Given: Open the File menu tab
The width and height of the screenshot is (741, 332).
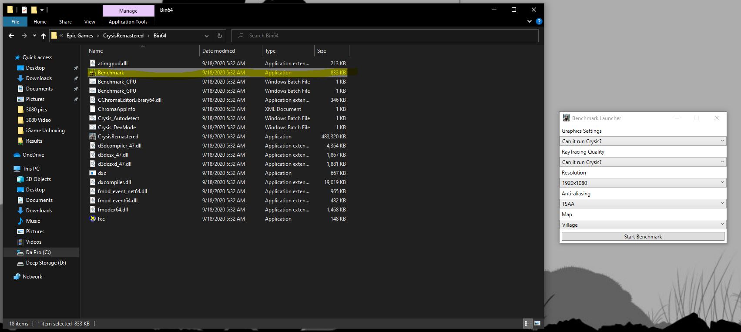Looking at the screenshot, I should coord(15,22).
